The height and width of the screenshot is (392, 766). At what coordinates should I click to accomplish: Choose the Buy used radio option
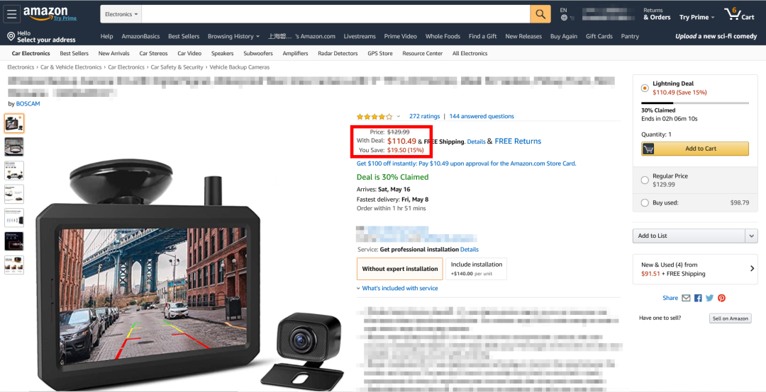click(x=645, y=203)
